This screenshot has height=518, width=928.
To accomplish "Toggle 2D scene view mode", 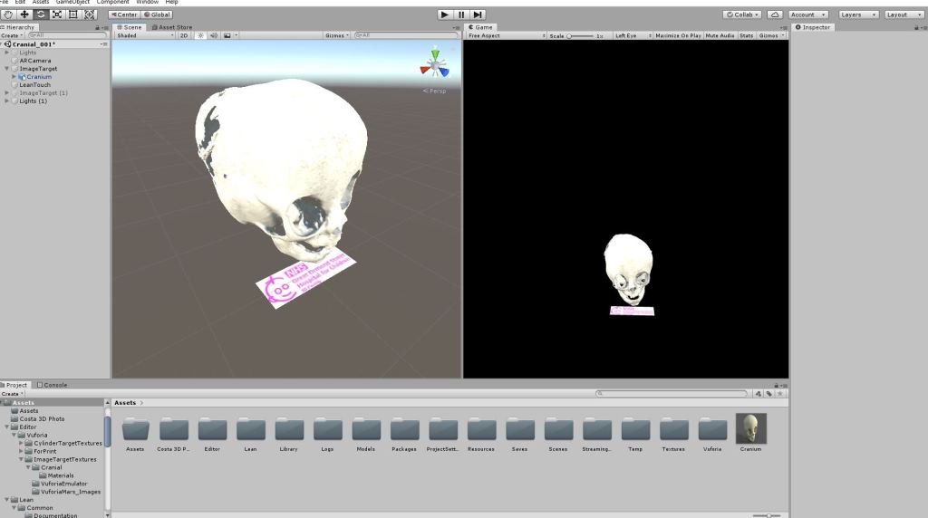I will tap(184, 35).
